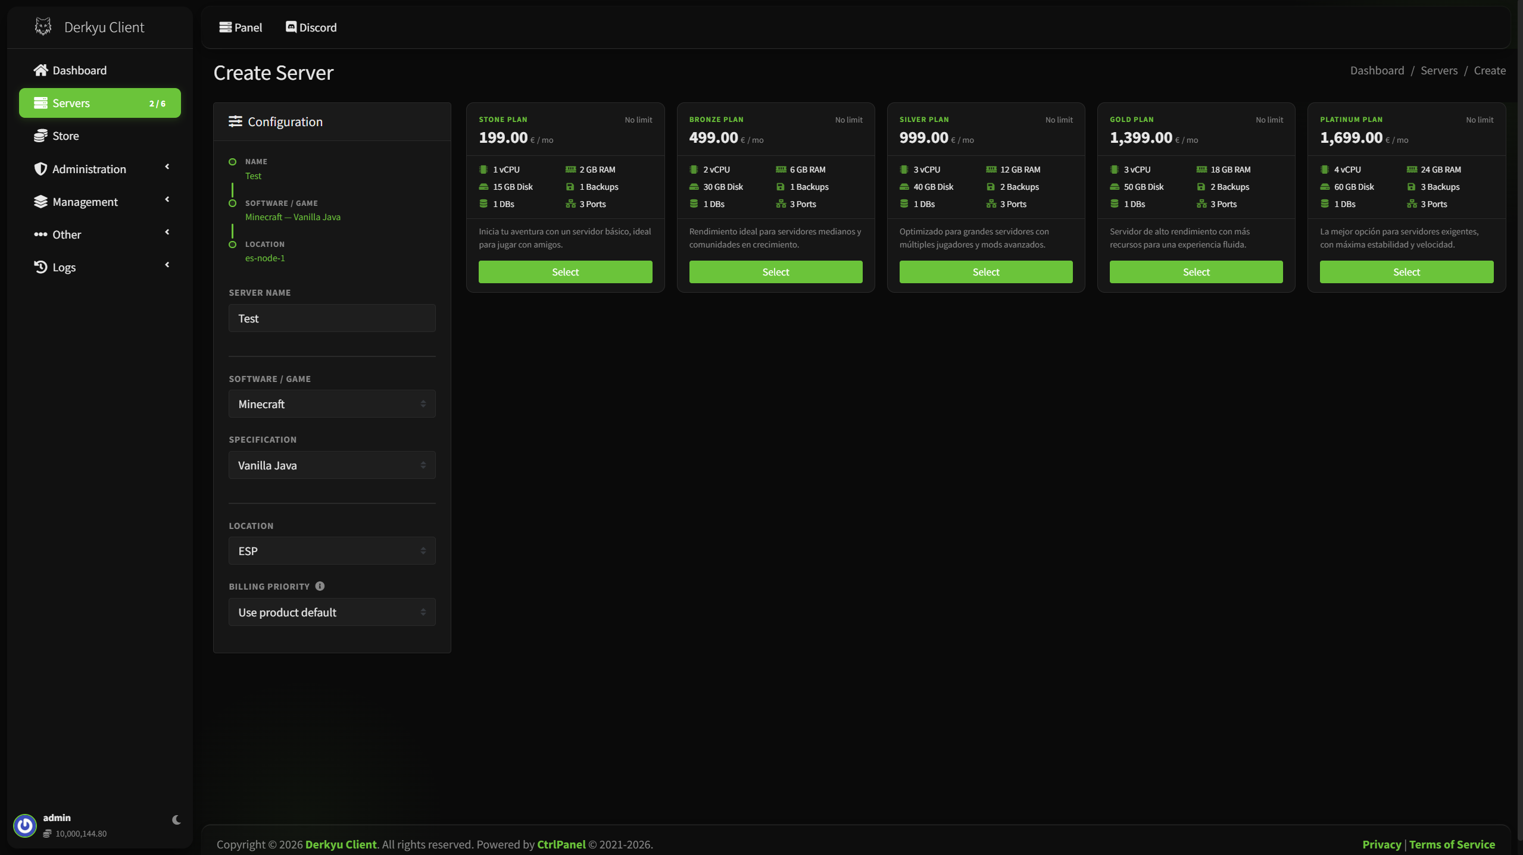Viewport: 1523px width, 855px height.
Task: Open the Specification Vanilla Java dropdown
Action: [x=332, y=465]
